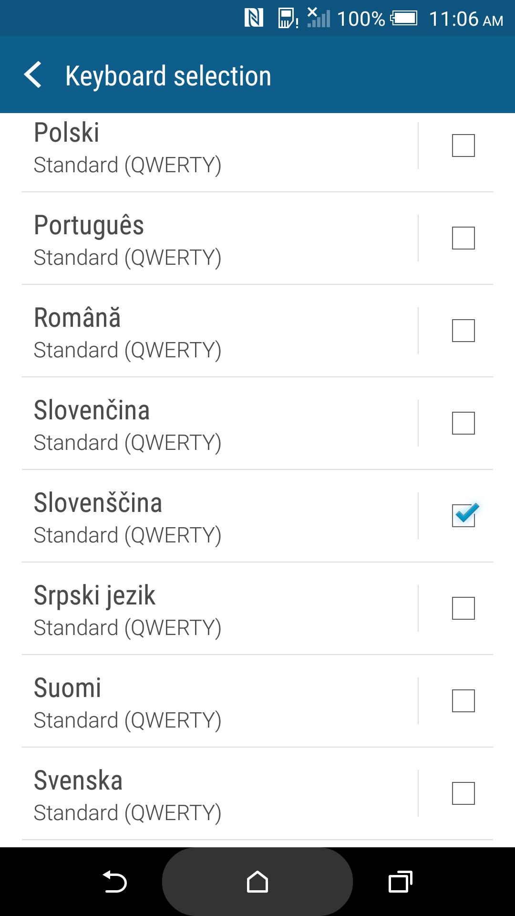Select the Slovenščina Standard (QWERTY) entry
This screenshot has height=916, width=515.
coord(220,516)
